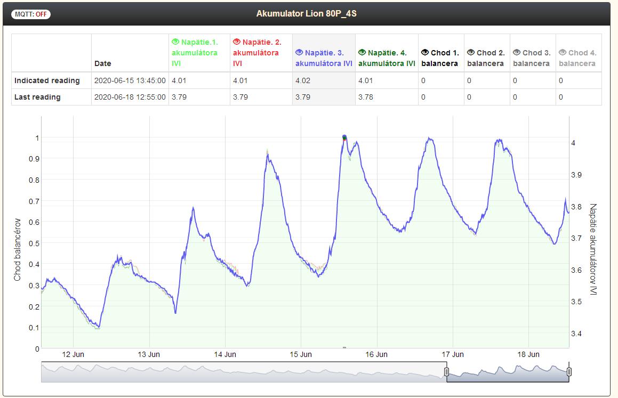Click the Chod balancérov left axis title
Image resolution: width=618 pixels, height=398 pixels.
click(17, 249)
